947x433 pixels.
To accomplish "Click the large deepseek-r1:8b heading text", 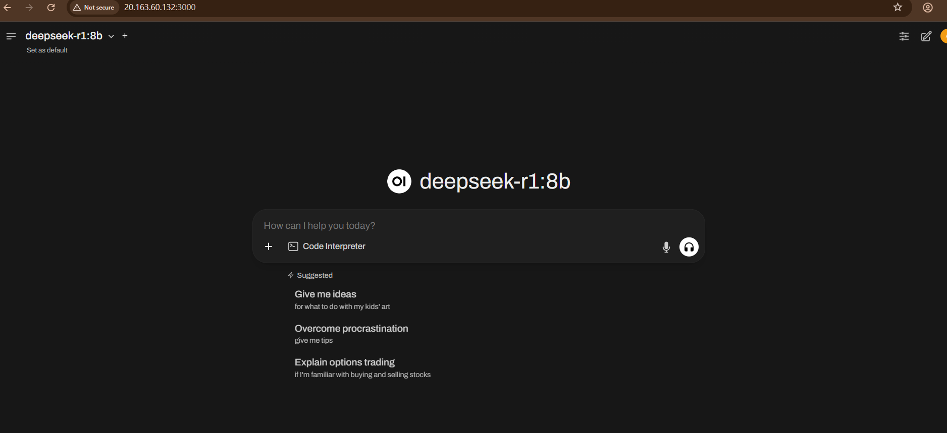I will tap(495, 181).
